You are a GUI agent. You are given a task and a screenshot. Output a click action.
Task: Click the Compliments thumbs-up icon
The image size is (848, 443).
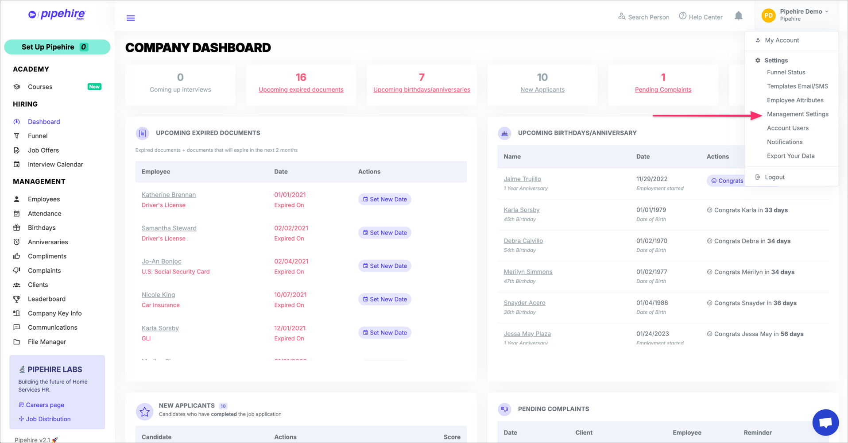click(17, 256)
